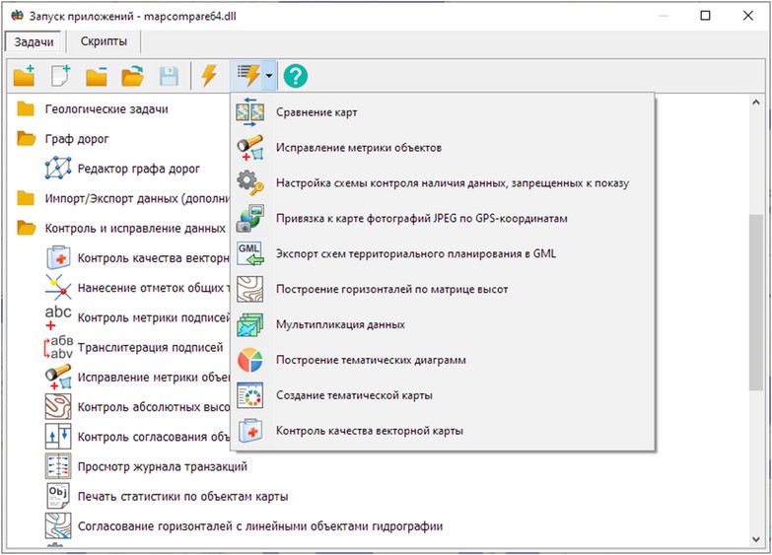This screenshot has height=555, width=772.
Task: Click the Редактор графа дорог graph icon
Action: [x=58, y=169]
